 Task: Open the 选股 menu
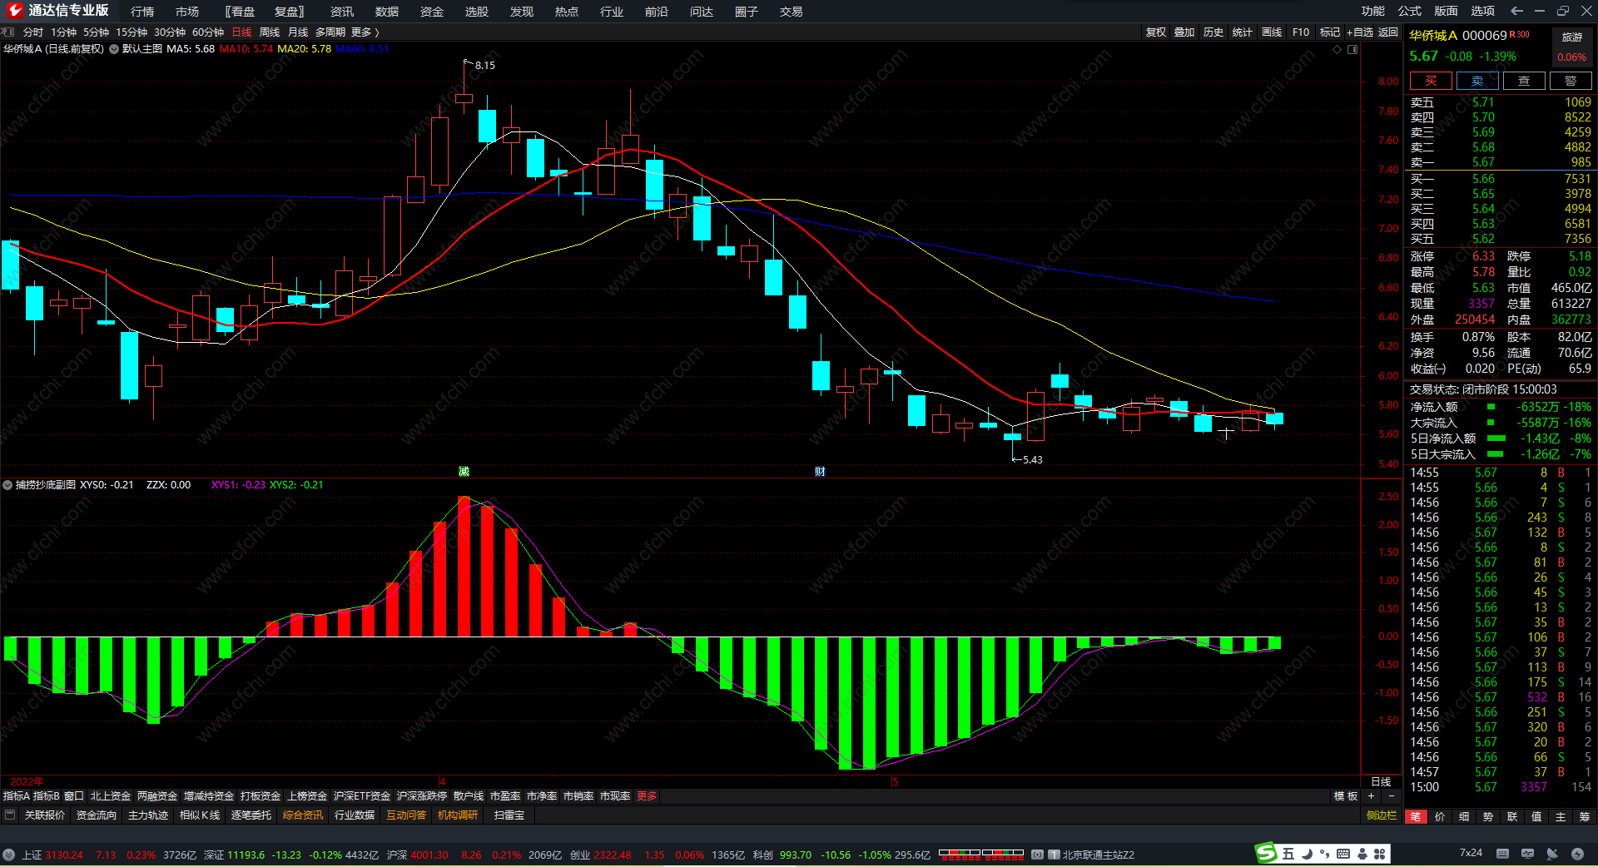[x=477, y=12]
